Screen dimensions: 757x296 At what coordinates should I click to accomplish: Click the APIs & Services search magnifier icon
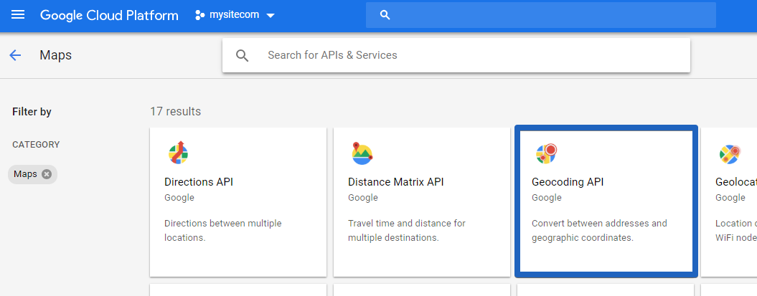click(x=243, y=55)
